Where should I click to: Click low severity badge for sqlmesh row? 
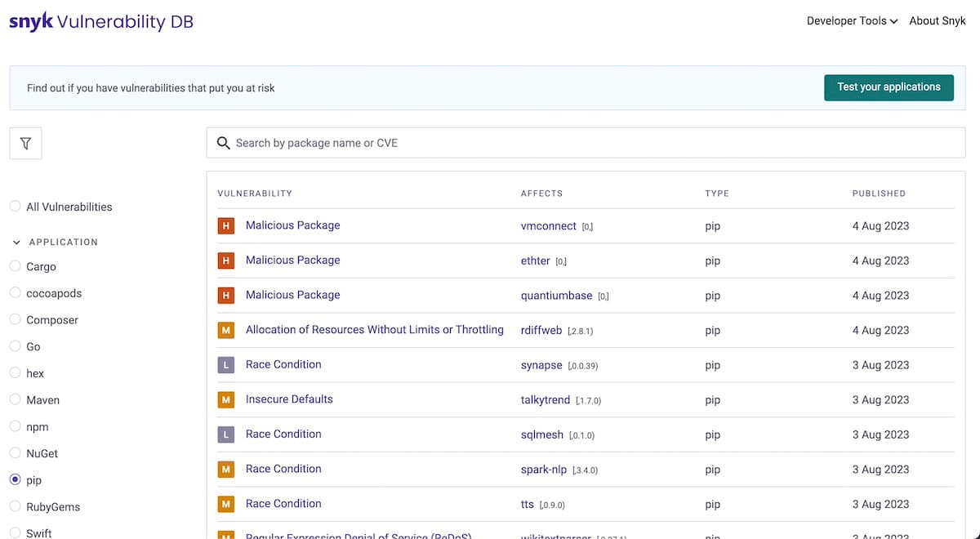click(x=226, y=434)
